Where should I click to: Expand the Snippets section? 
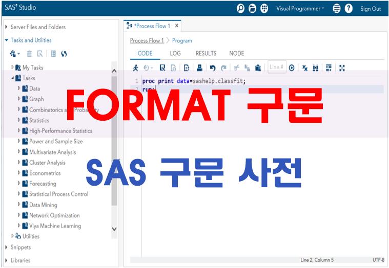click(x=6, y=247)
